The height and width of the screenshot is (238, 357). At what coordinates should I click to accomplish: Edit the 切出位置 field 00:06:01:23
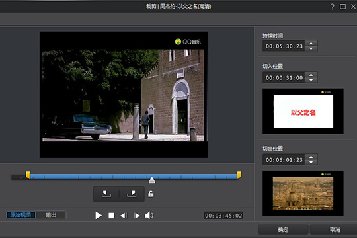click(x=284, y=160)
